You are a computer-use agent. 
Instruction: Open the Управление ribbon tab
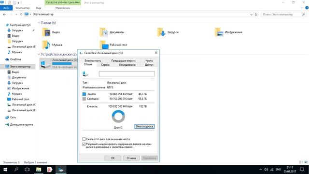click(x=63, y=8)
